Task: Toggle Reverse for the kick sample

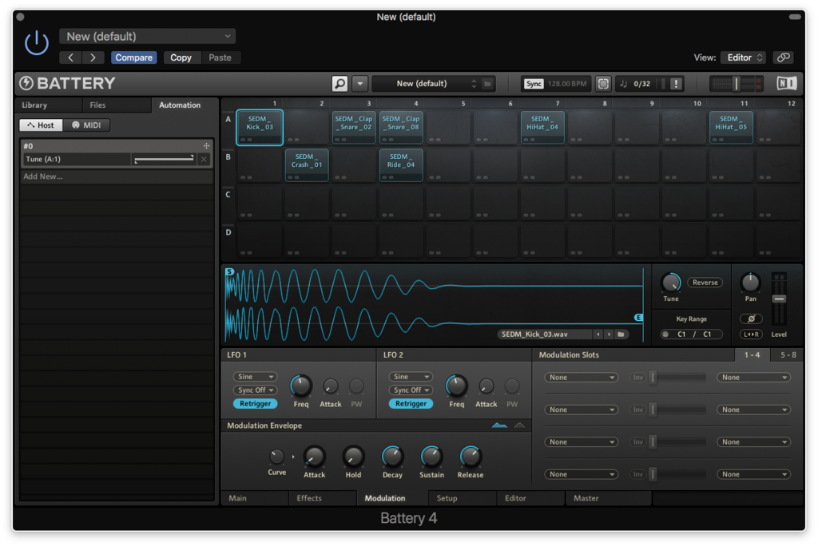Action: coord(704,282)
